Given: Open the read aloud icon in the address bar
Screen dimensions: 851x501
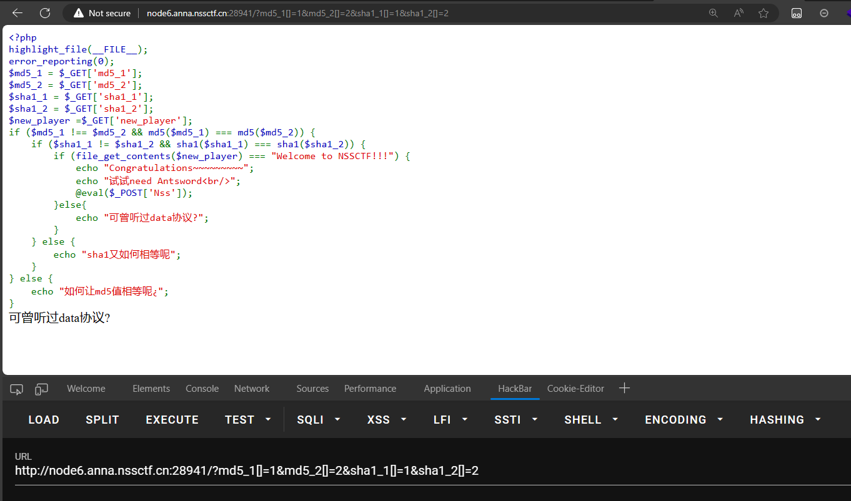Looking at the screenshot, I should coord(739,13).
